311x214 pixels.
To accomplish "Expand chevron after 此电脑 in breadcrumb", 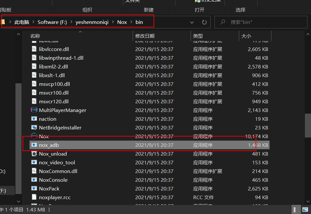I will pos(33,22).
